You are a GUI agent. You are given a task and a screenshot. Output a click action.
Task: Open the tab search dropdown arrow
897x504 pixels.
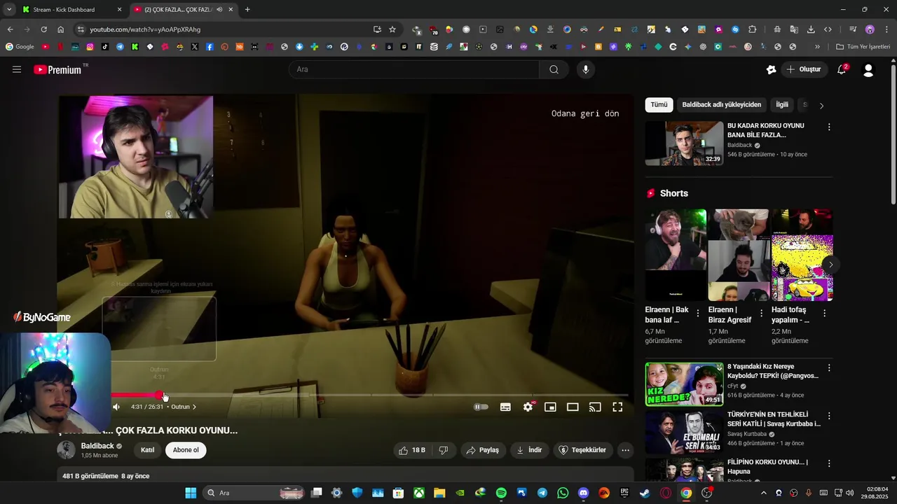(8, 10)
